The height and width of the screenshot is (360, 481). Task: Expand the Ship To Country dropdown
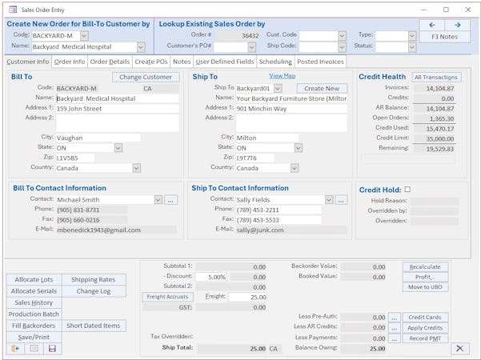295,168
